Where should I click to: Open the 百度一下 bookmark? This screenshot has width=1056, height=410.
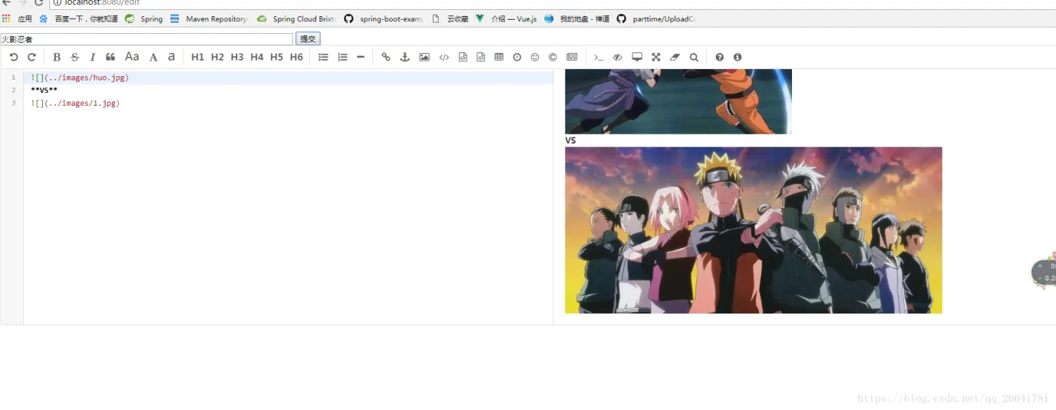79,19
